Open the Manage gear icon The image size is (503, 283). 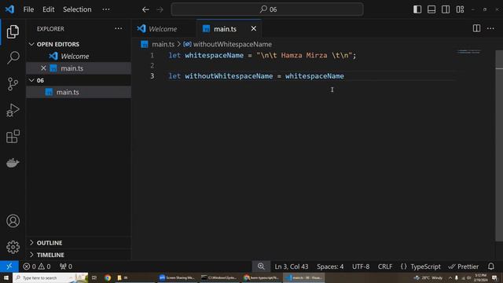coord(13,247)
